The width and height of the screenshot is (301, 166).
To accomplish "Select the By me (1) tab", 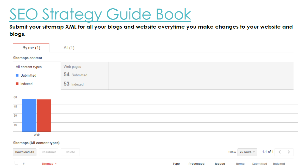I will (31, 48).
